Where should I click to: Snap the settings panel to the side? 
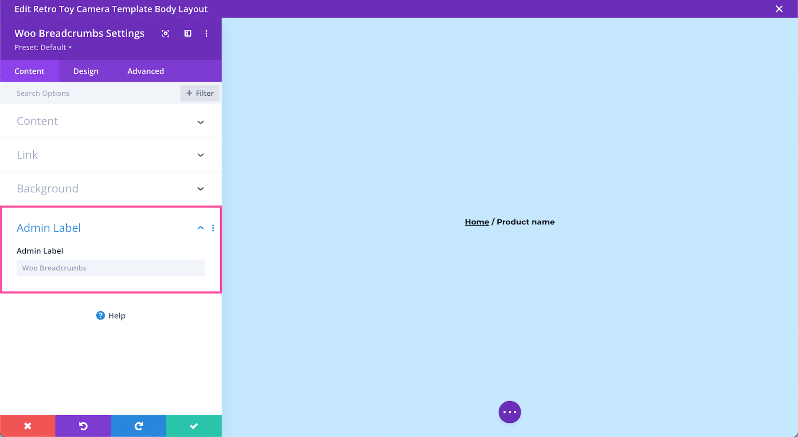188,33
